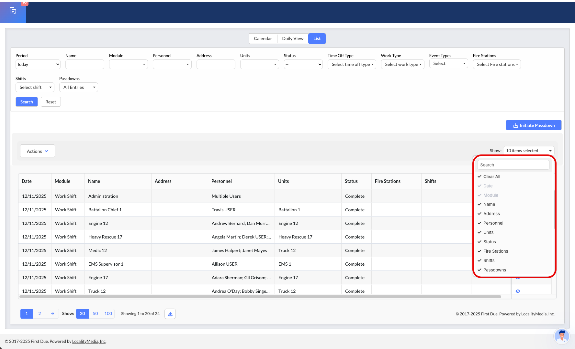Go to next page with arrow icon
The width and height of the screenshot is (575, 349).
point(52,314)
